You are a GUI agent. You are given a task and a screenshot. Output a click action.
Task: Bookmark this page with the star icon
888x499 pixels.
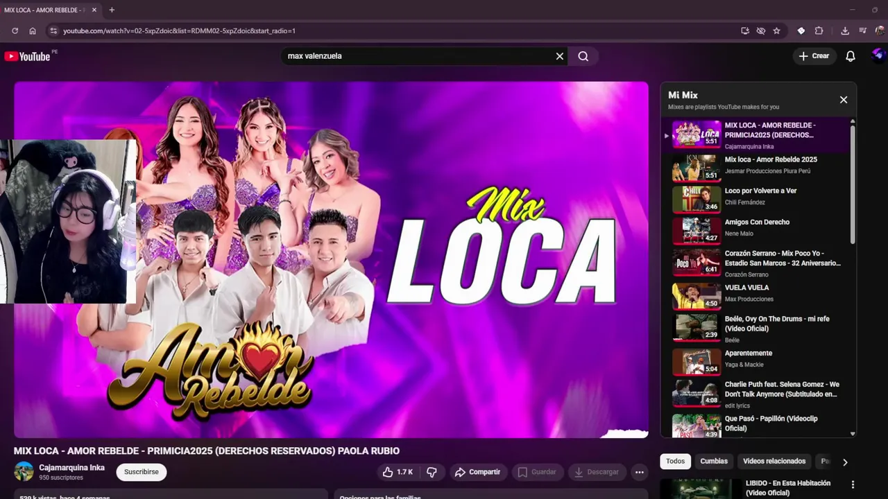[x=776, y=30]
